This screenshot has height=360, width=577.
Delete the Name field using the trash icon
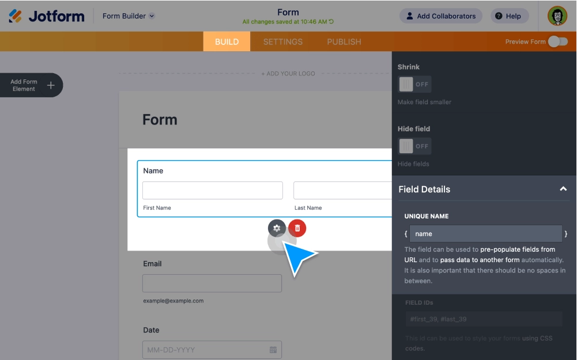[x=297, y=228]
